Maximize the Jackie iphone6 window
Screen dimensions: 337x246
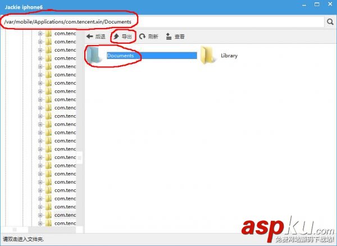(x=317, y=4)
